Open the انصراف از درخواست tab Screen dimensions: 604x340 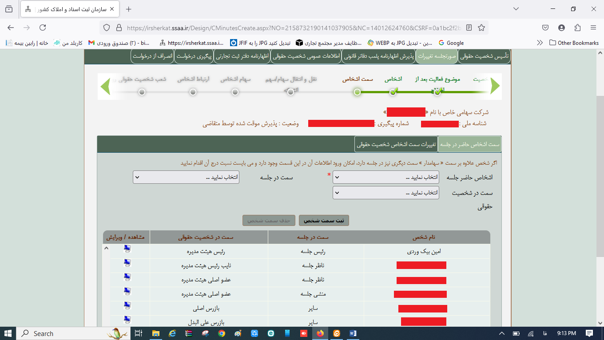(x=152, y=56)
